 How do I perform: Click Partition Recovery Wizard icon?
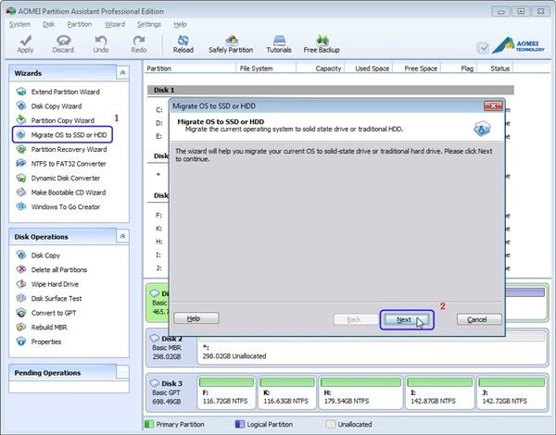click(x=21, y=149)
